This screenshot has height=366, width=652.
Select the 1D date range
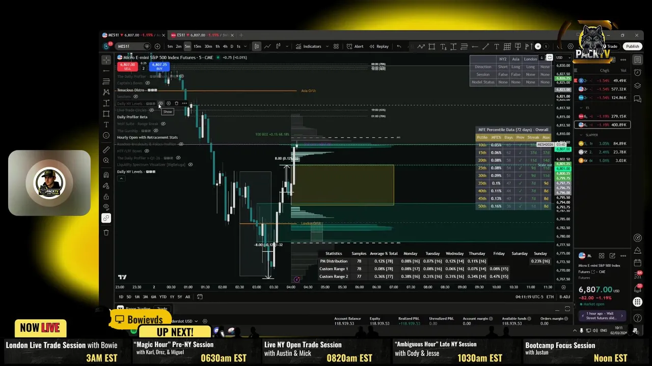[121, 297]
